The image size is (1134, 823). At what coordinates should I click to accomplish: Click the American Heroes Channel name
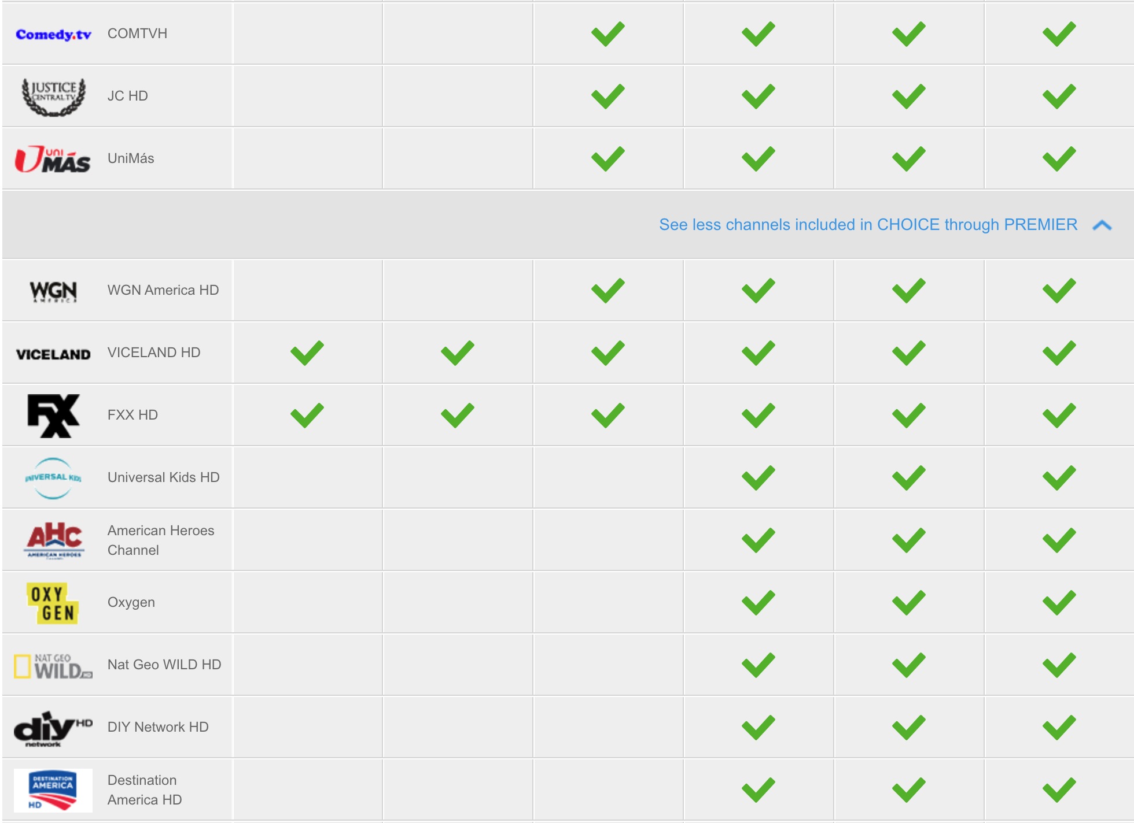tap(161, 540)
